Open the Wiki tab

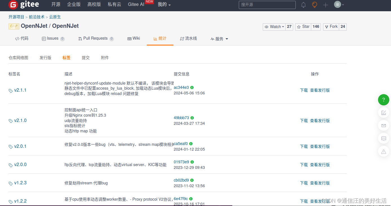134,39
